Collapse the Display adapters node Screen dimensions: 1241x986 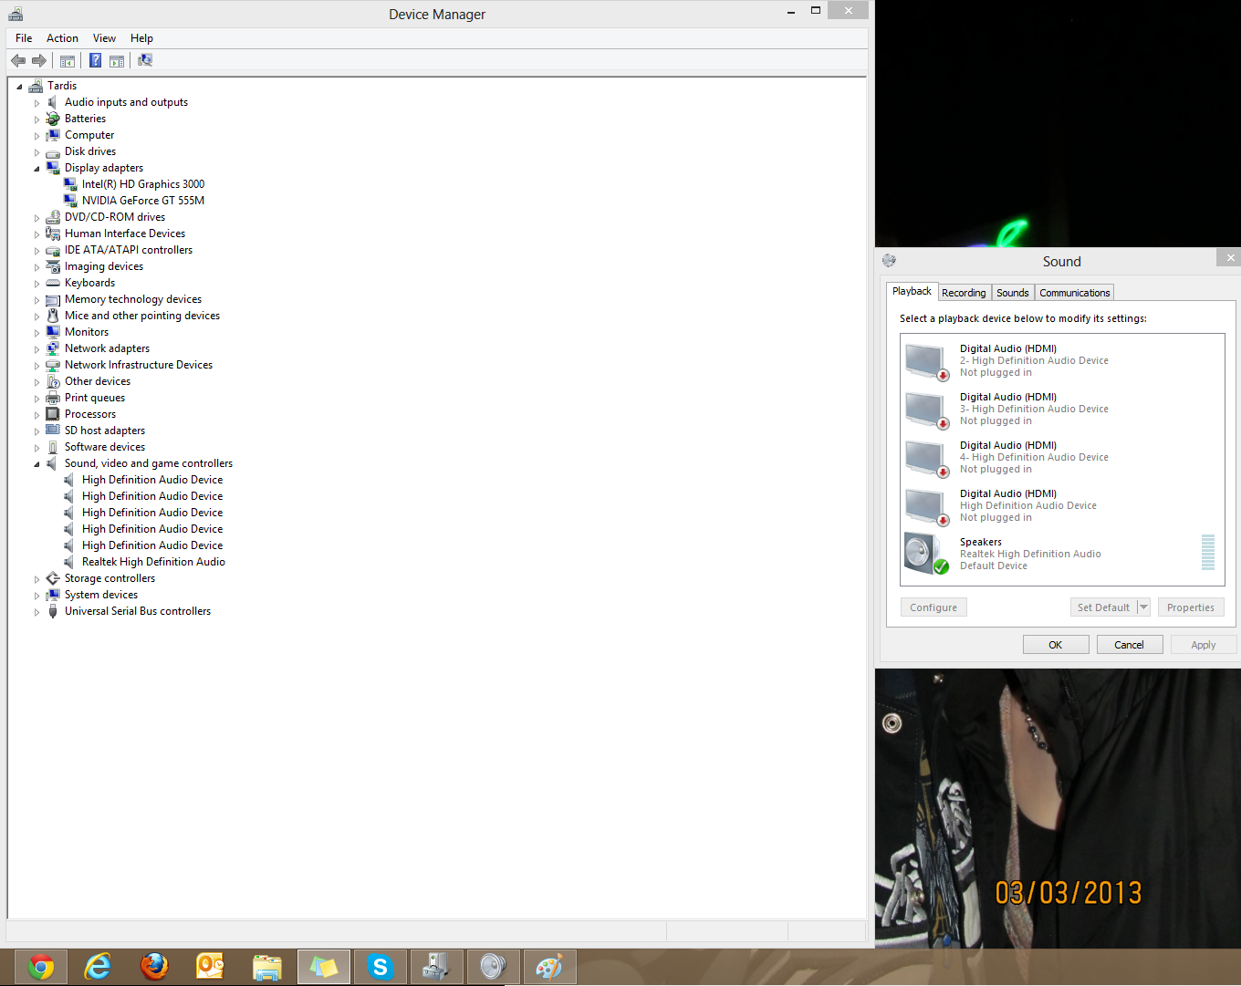click(x=37, y=169)
